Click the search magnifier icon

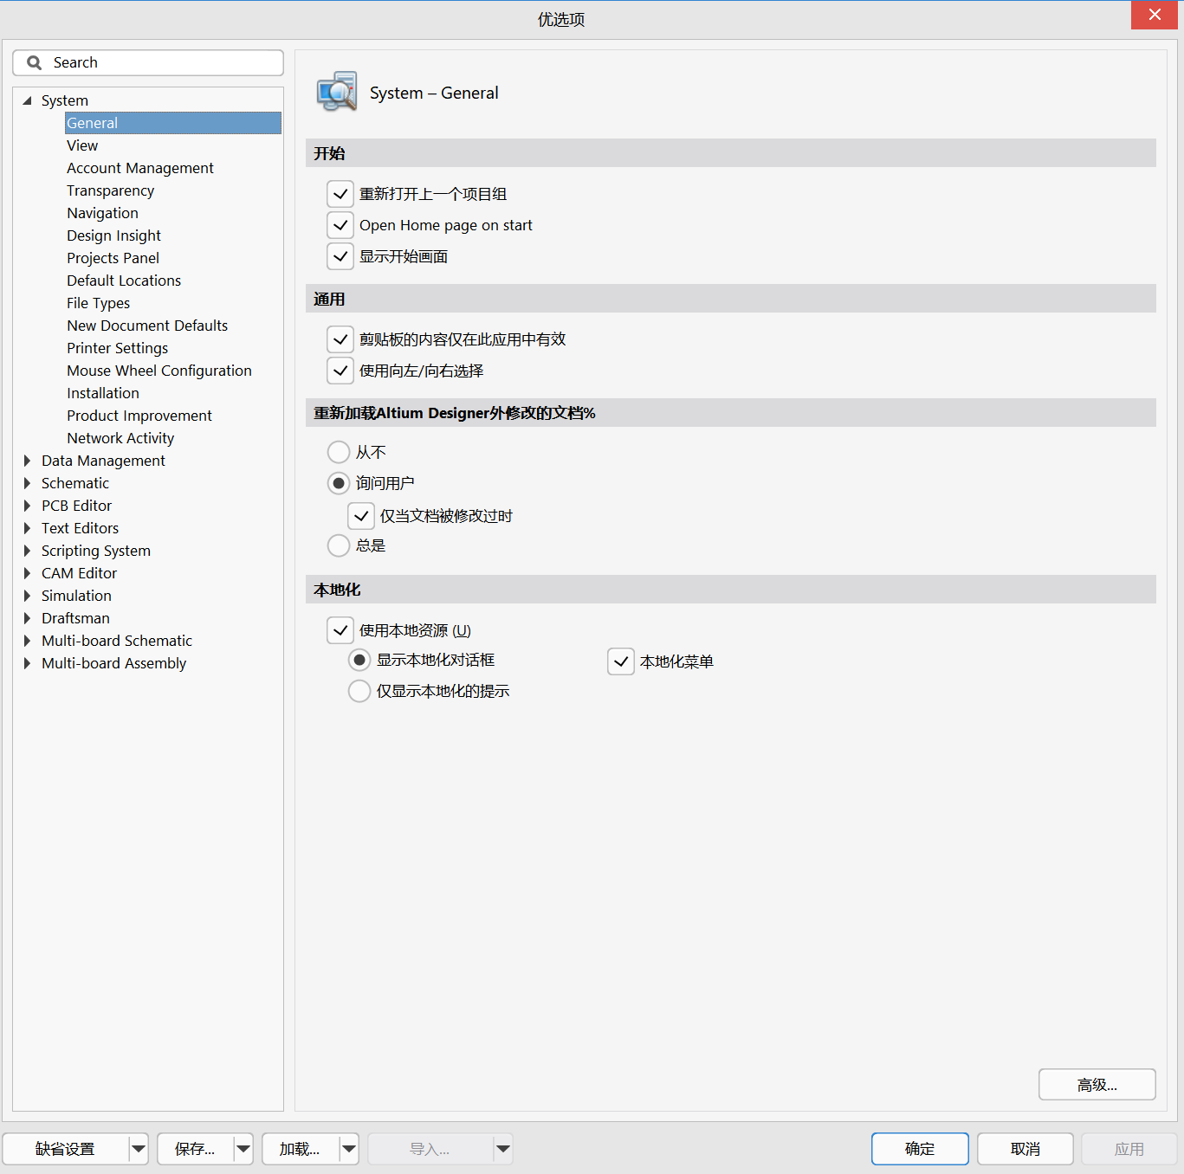point(35,62)
